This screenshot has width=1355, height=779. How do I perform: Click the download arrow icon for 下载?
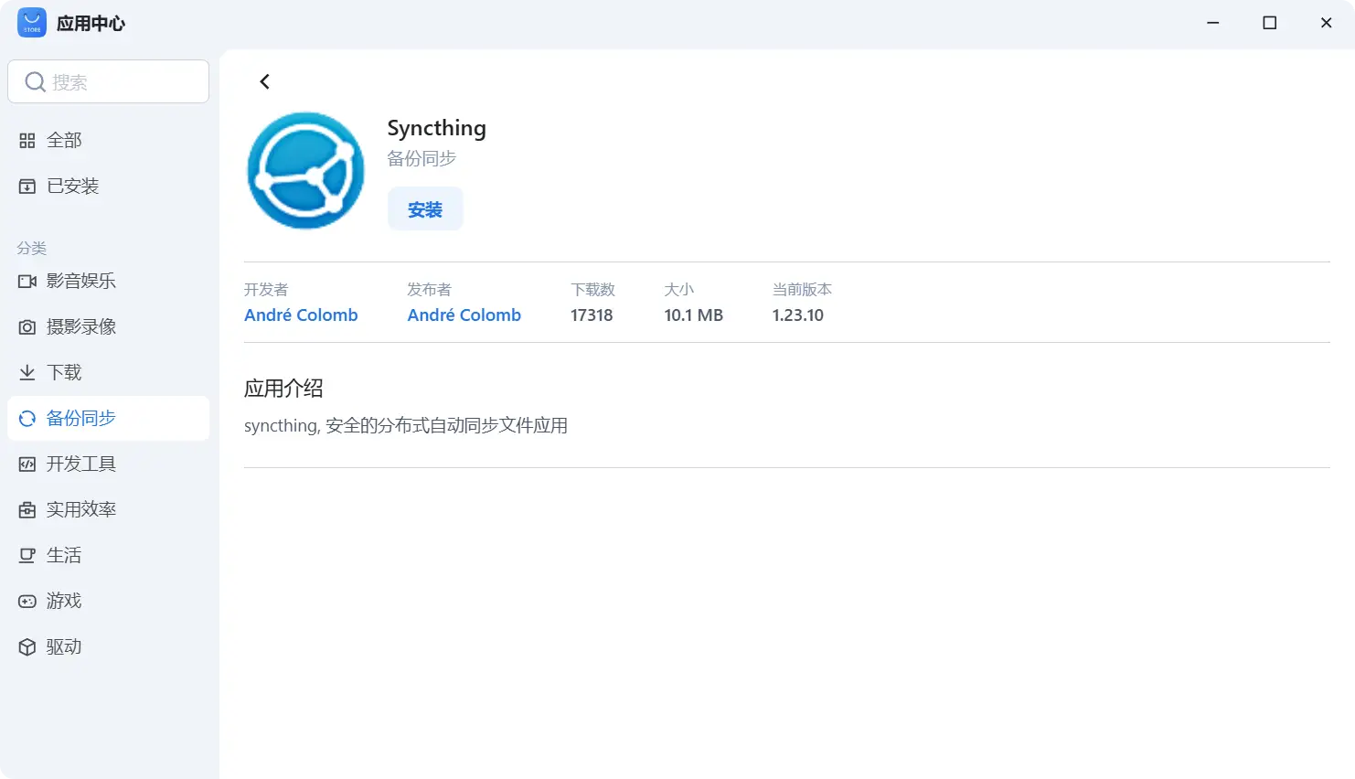point(27,373)
